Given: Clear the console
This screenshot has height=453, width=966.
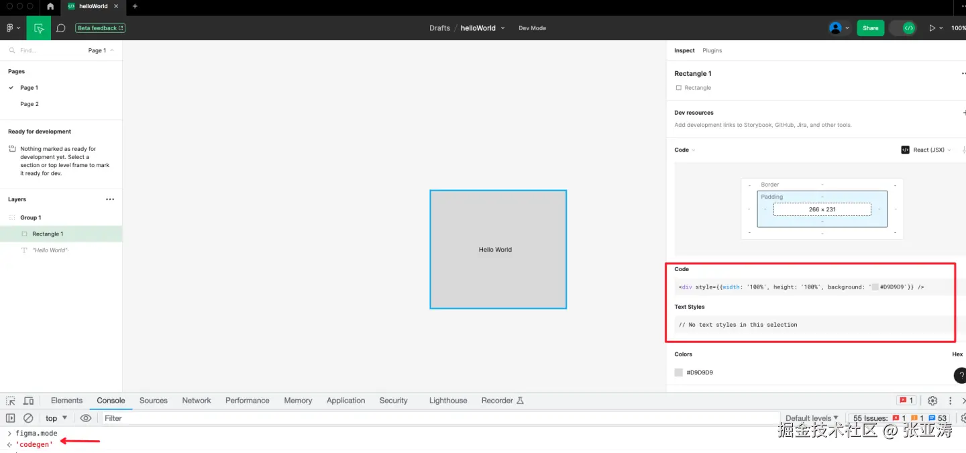Looking at the screenshot, I should (28, 418).
